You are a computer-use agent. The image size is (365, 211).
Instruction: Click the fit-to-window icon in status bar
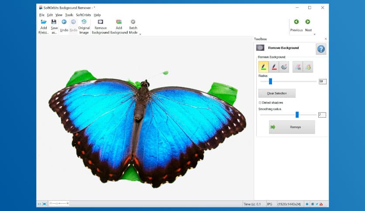[x=45, y=204]
